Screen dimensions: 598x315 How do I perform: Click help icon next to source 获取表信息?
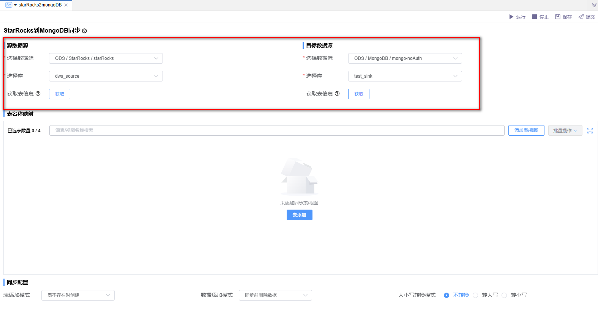click(x=38, y=94)
